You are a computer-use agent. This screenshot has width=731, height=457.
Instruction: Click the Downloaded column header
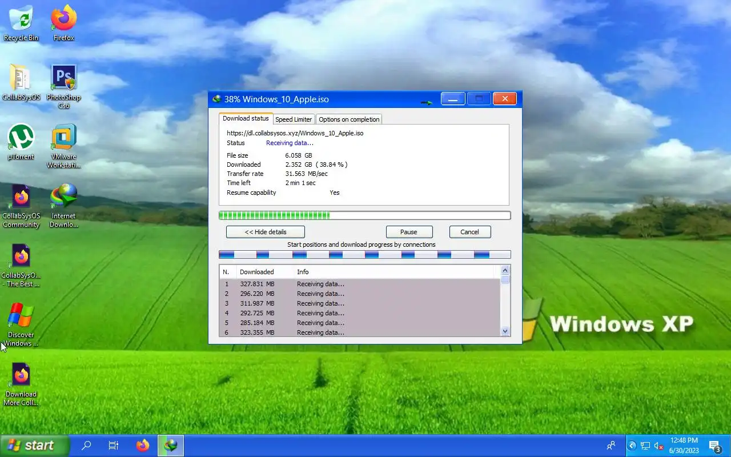click(265, 272)
